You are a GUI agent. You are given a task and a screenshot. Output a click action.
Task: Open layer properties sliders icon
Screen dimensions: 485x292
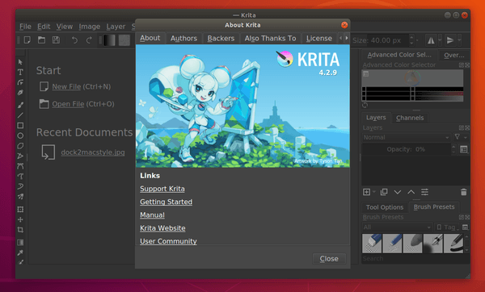(424, 192)
